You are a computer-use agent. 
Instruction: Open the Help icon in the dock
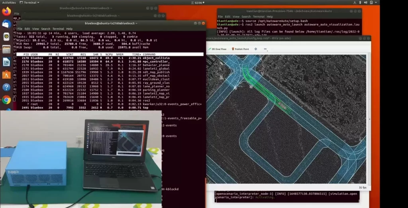(x=6, y=87)
